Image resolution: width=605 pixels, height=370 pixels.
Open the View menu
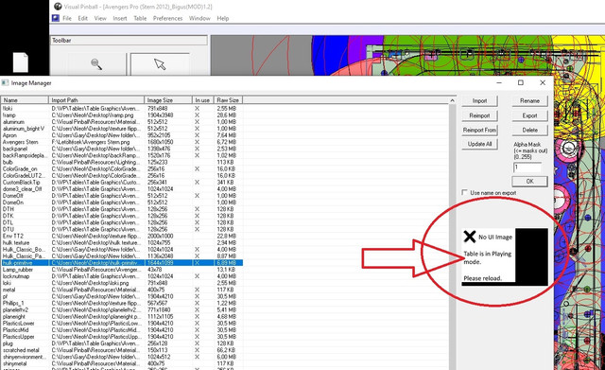[100, 18]
